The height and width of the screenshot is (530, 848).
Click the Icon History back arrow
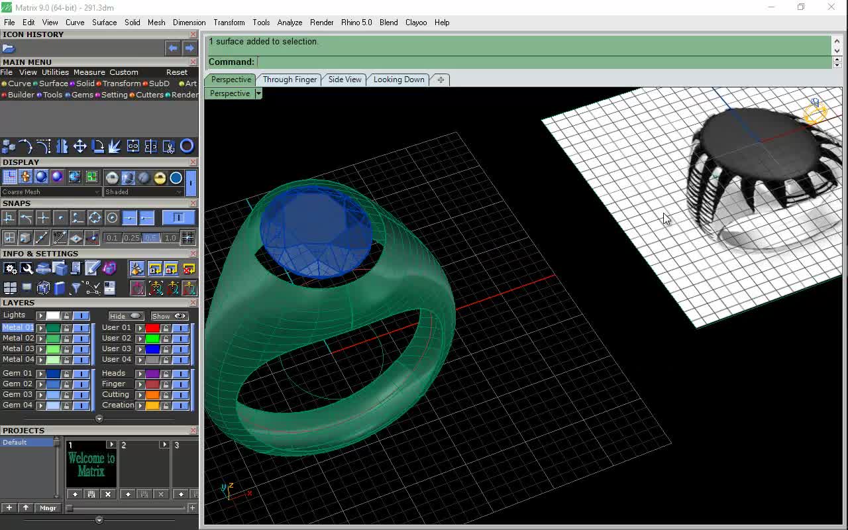point(172,48)
